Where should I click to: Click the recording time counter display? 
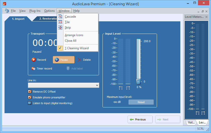pos(45,43)
